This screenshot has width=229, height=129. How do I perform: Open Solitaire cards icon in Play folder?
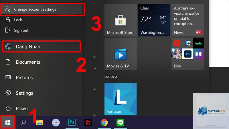click(188, 43)
